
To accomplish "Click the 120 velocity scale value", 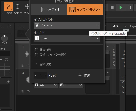I will tap(122, 78).
